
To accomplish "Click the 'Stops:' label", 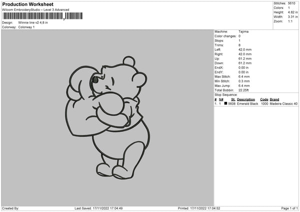I will [x=219, y=41].
